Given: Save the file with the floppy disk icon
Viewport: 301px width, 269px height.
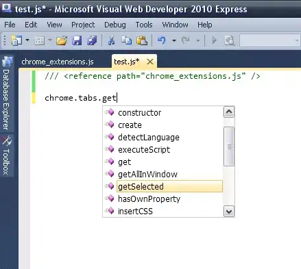Looking at the screenshot, I should click(77, 40).
